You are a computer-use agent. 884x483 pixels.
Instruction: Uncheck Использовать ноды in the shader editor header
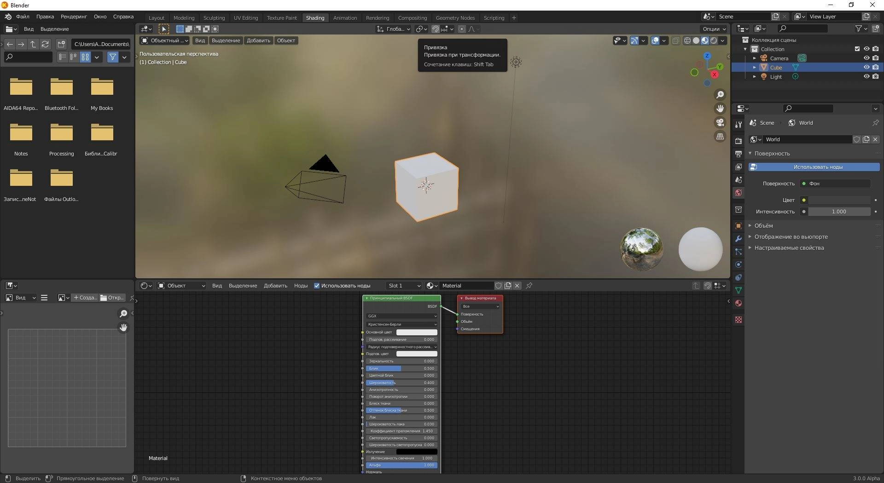pyautogui.click(x=317, y=286)
